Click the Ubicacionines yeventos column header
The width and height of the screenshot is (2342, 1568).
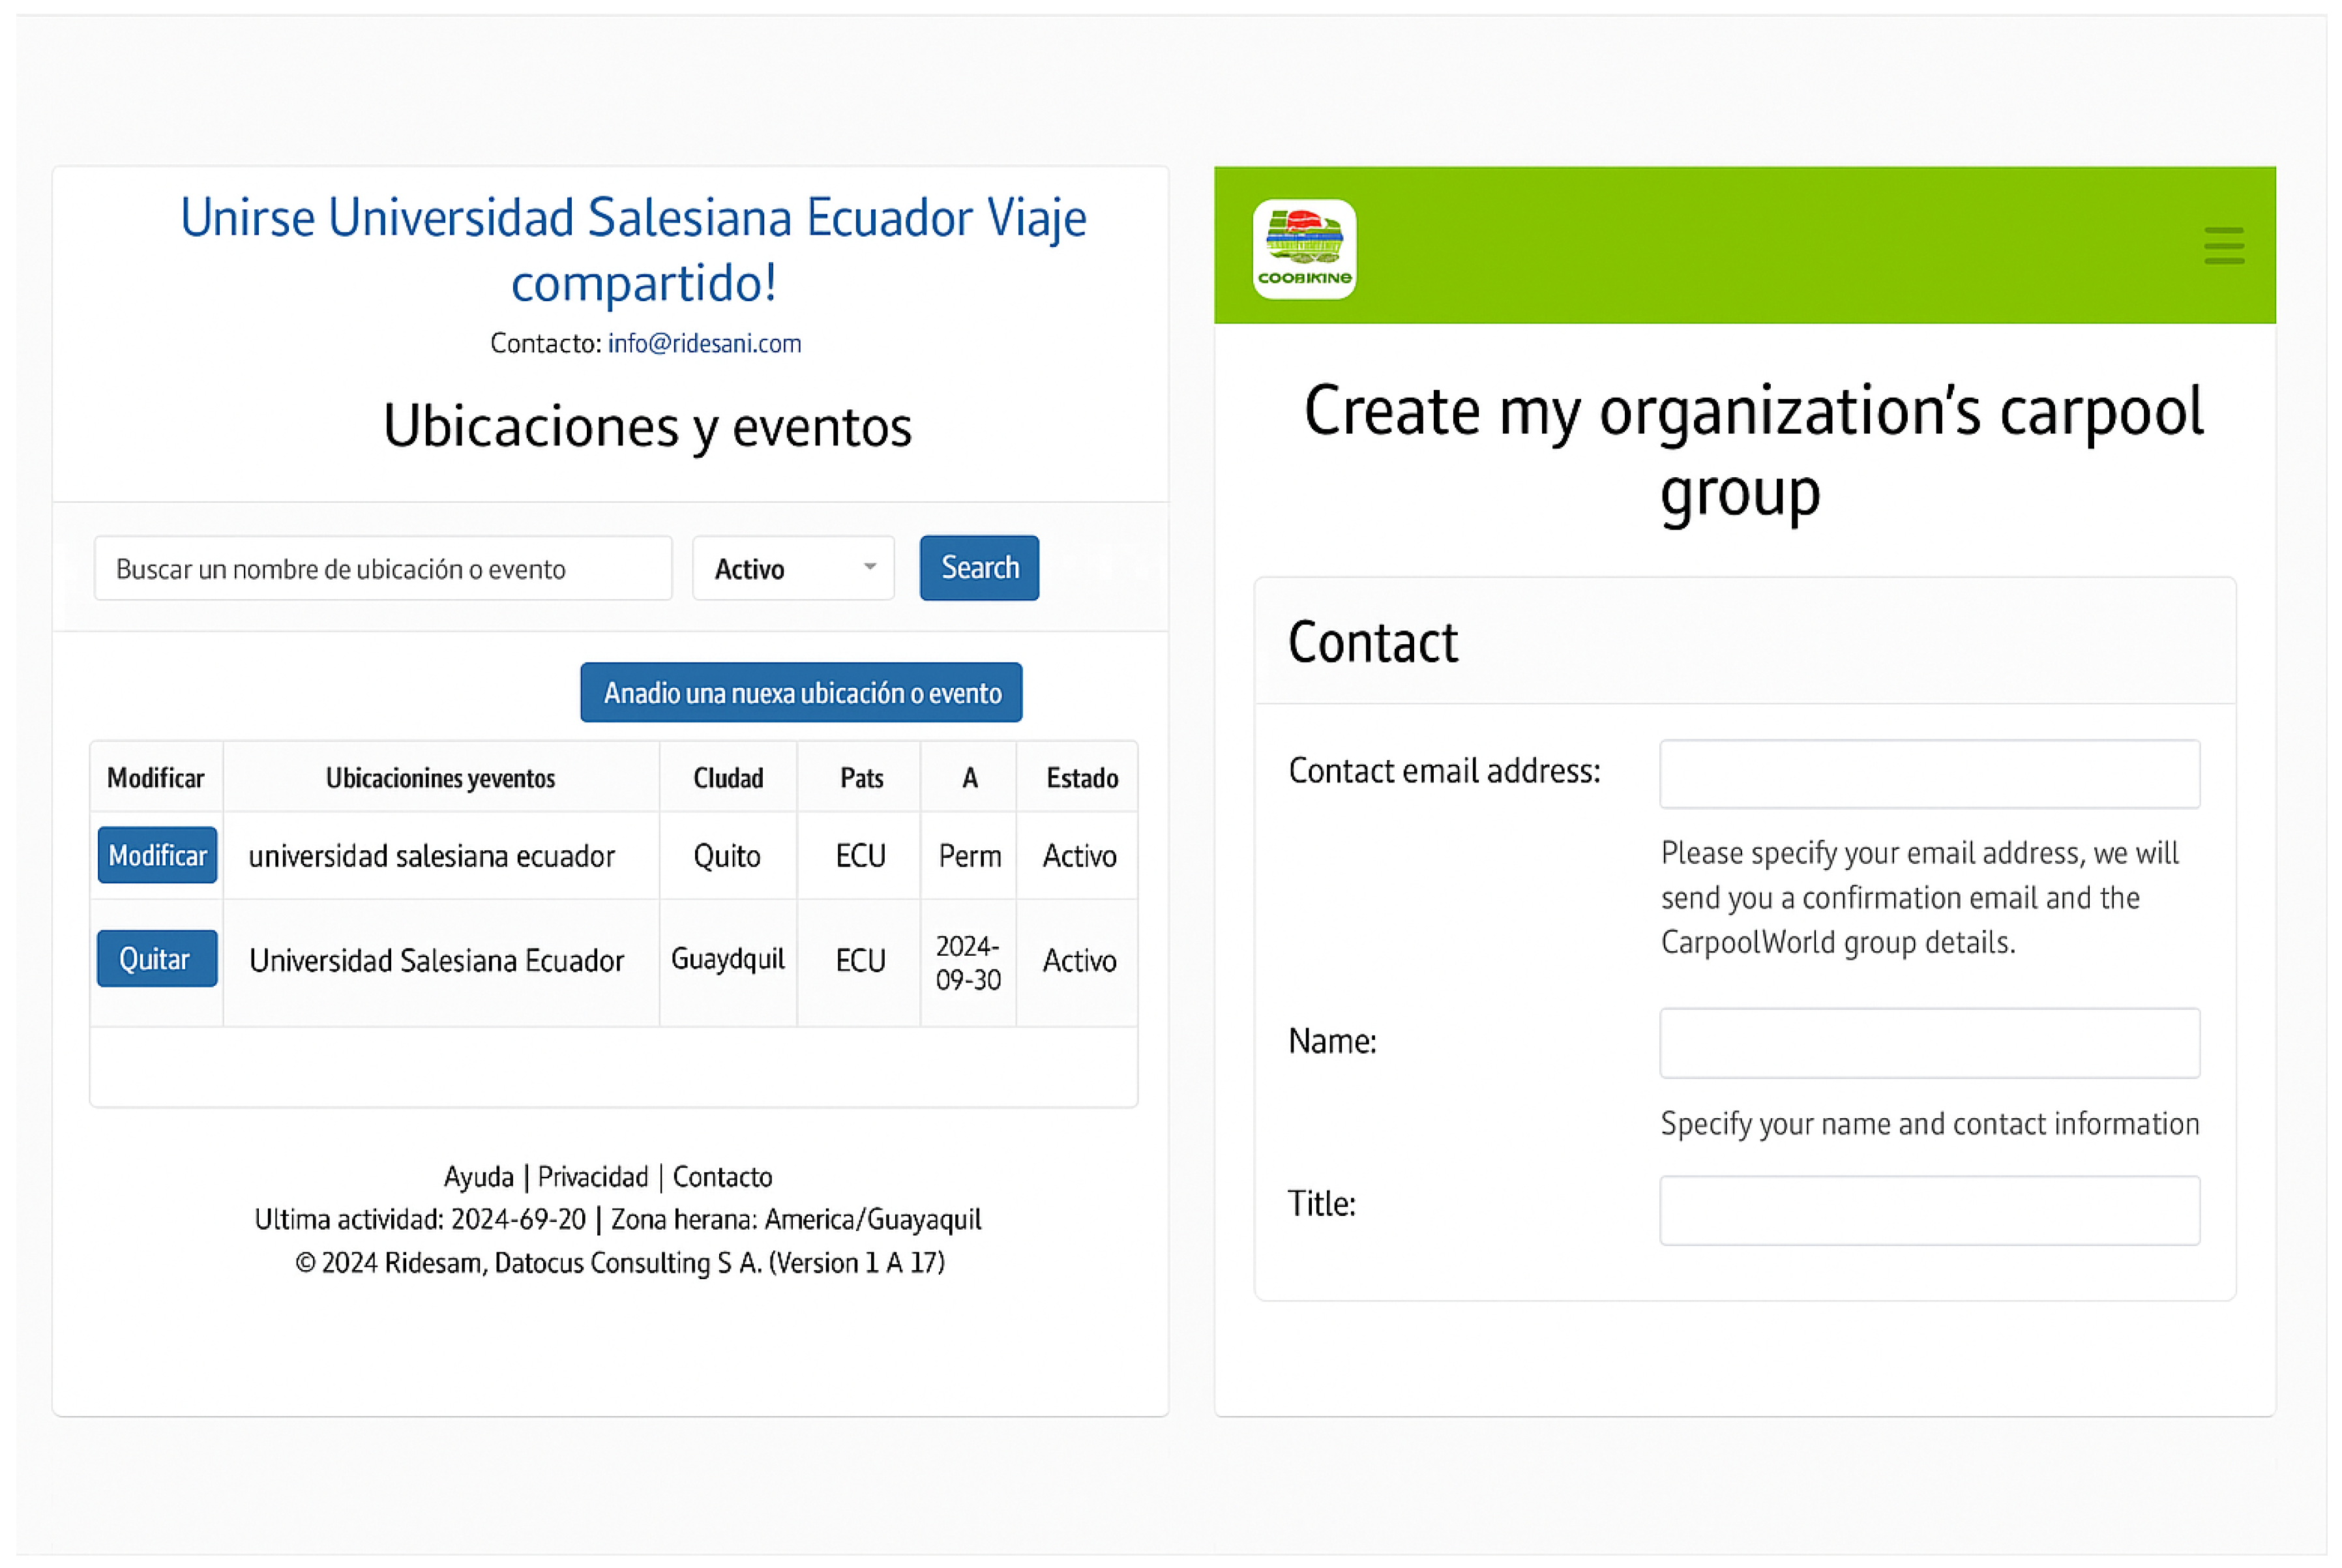point(441,777)
